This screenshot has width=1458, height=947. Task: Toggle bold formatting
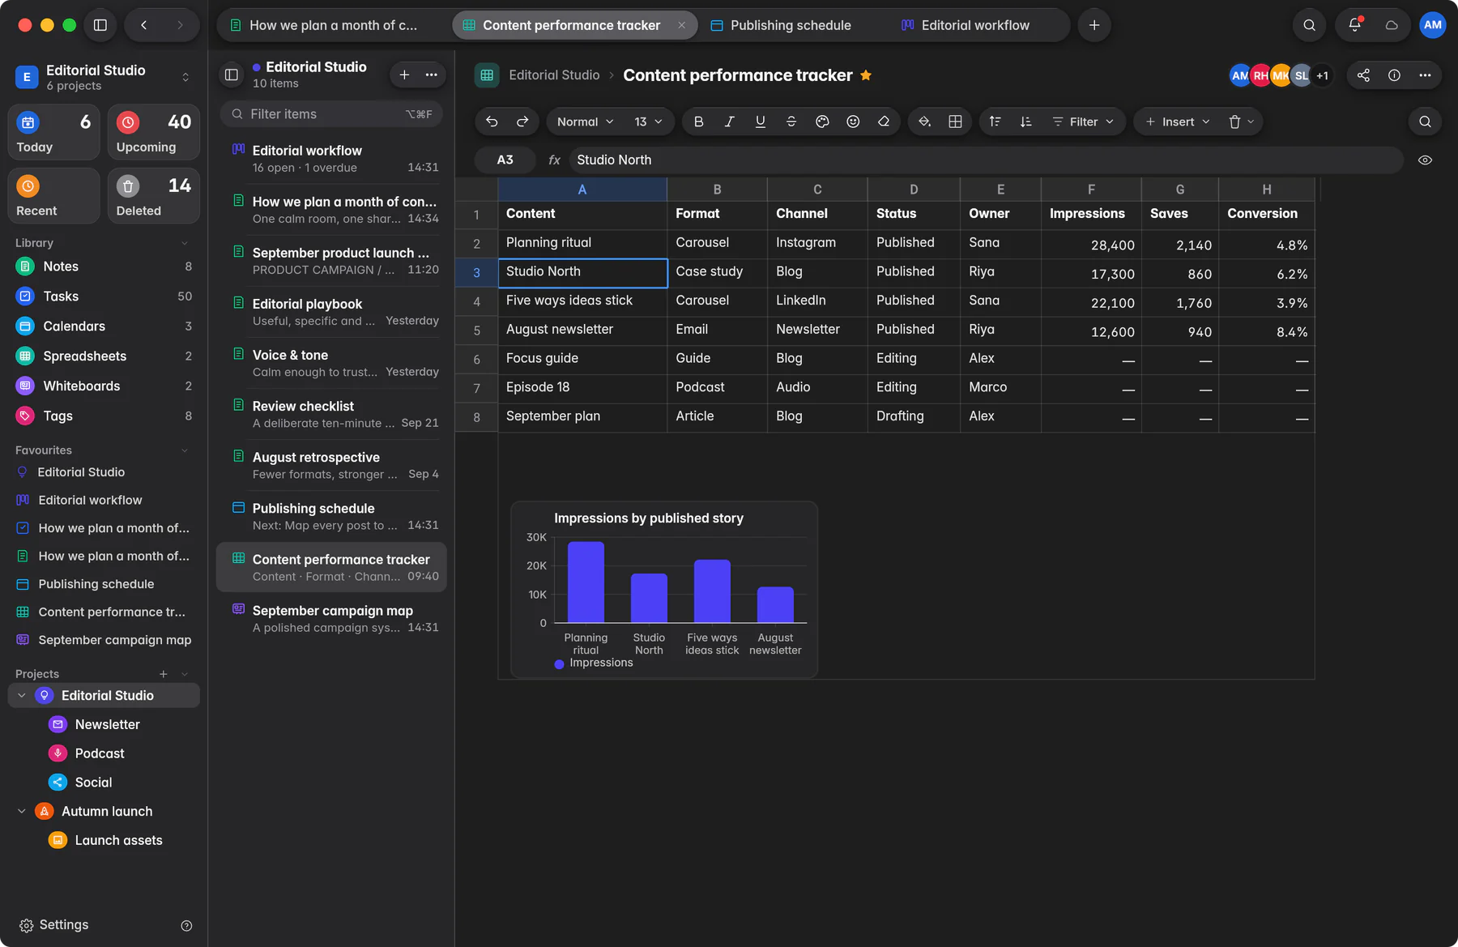click(698, 122)
